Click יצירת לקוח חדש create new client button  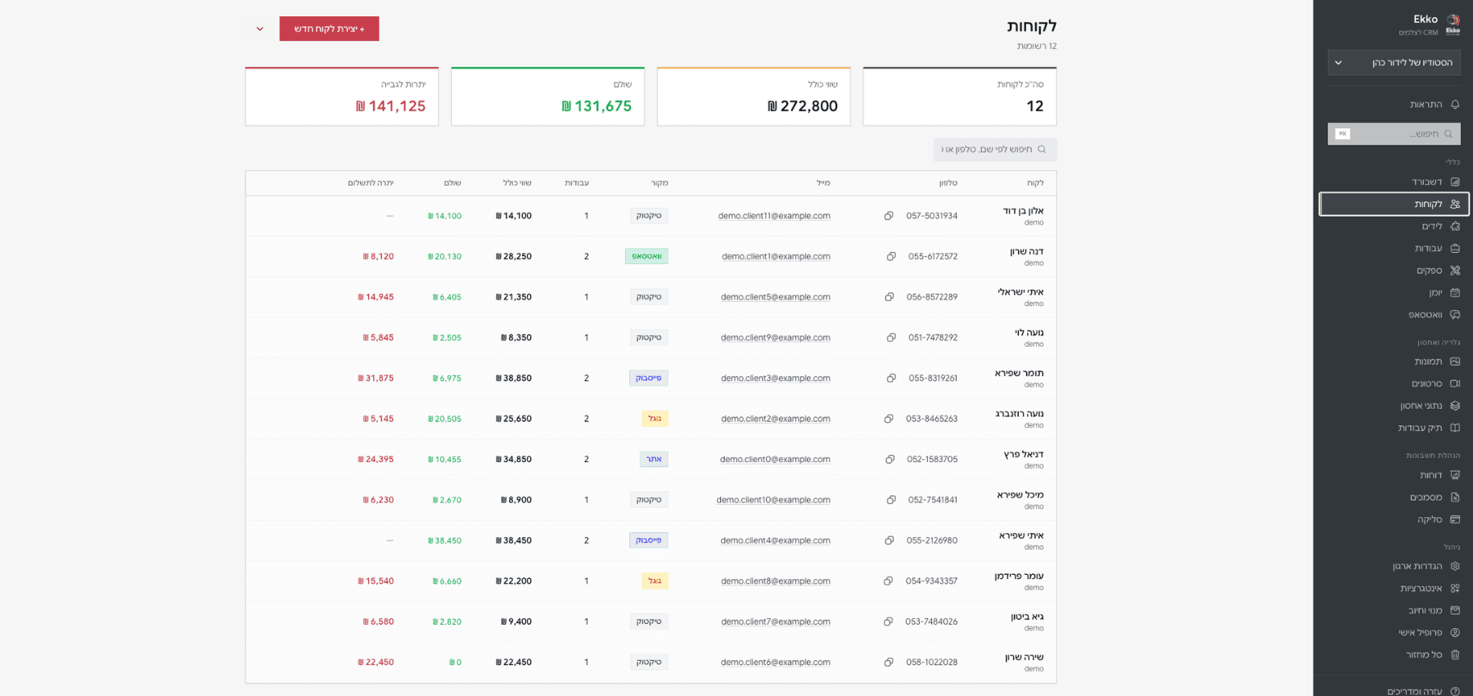tap(329, 29)
